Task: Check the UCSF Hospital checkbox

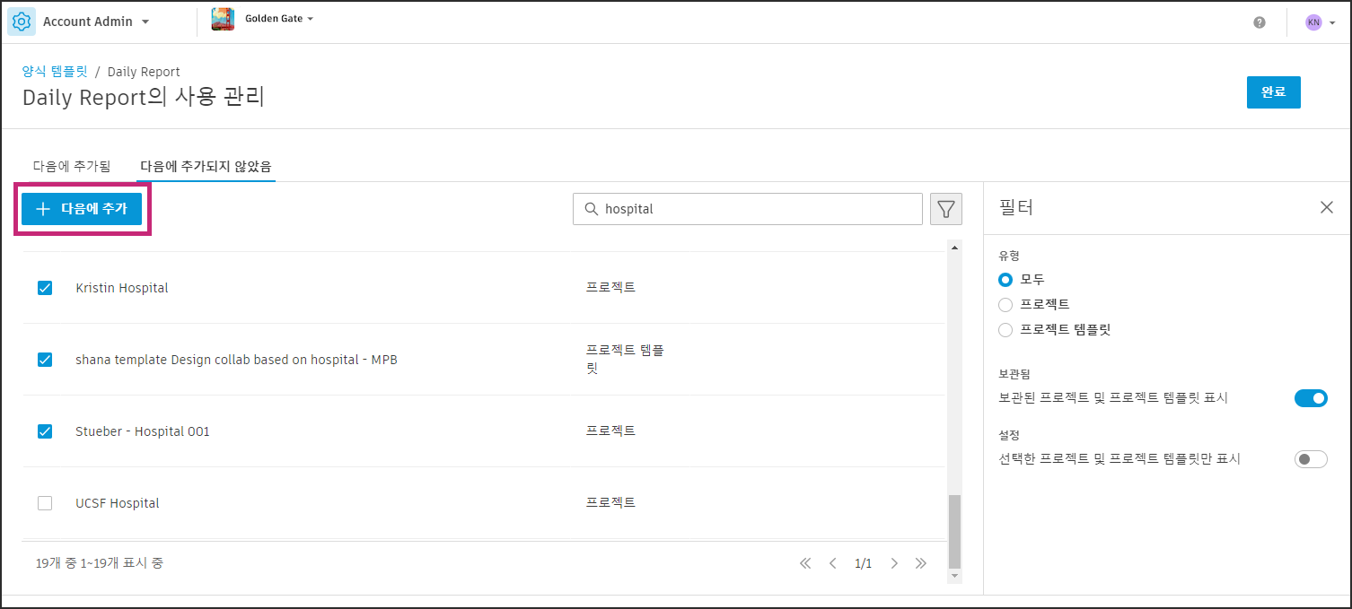Action: tap(45, 503)
